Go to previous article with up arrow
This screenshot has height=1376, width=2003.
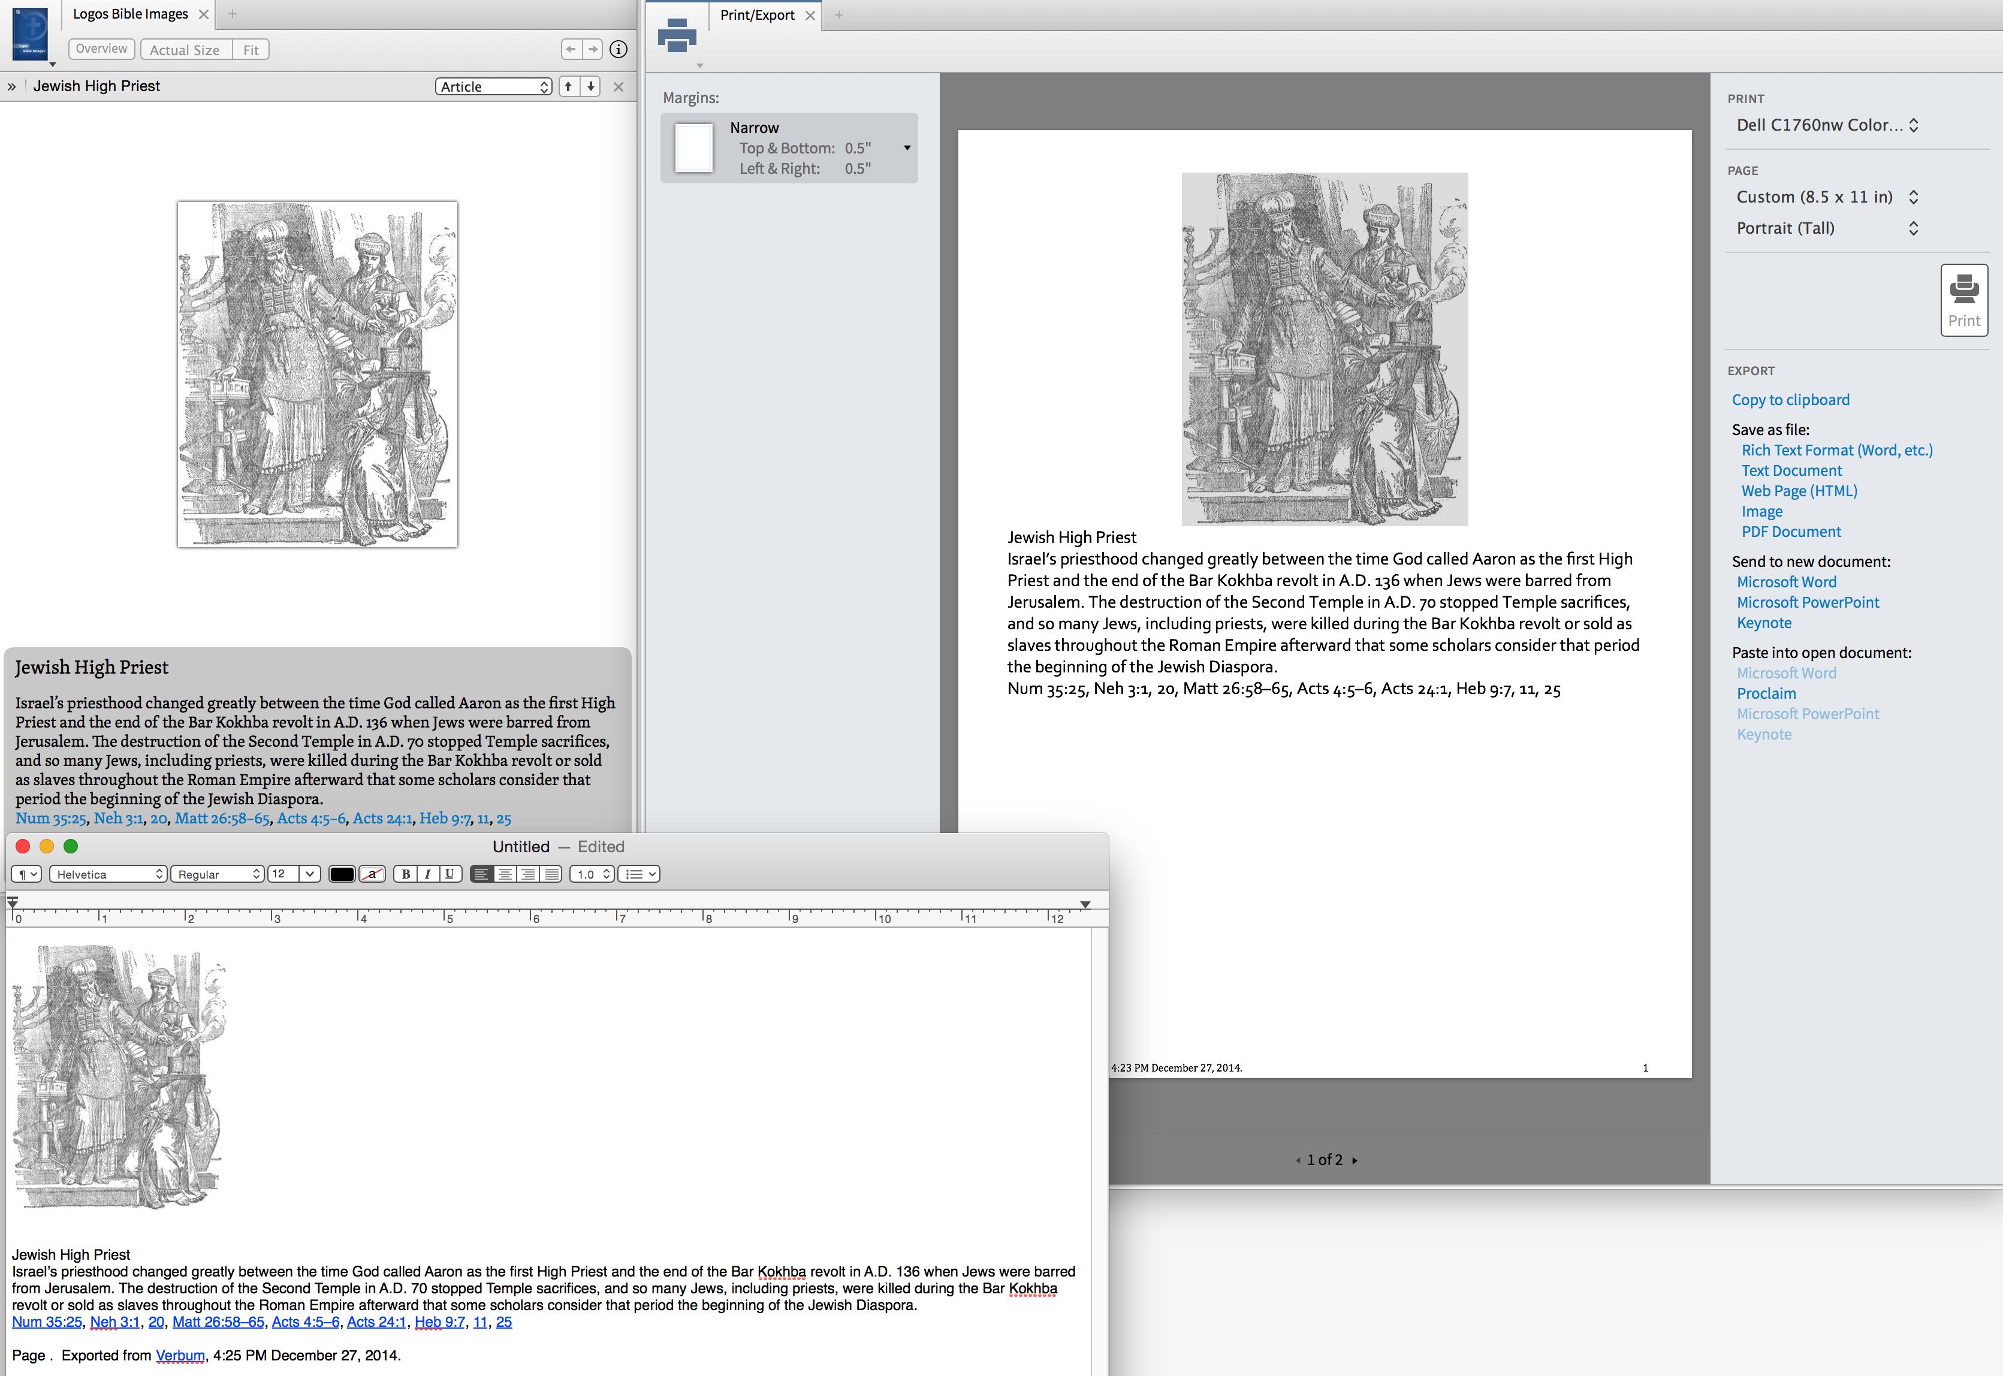pyautogui.click(x=568, y=86)
